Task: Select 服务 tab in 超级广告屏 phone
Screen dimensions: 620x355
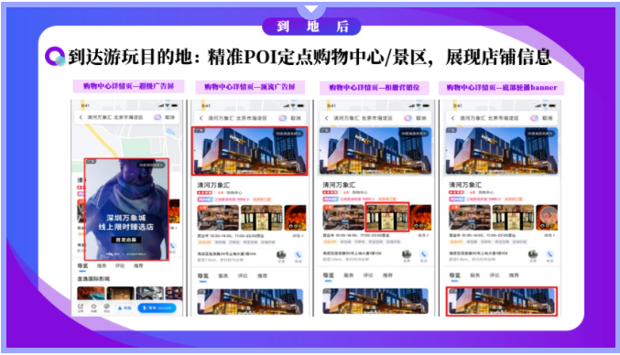Action: point(102,265)
